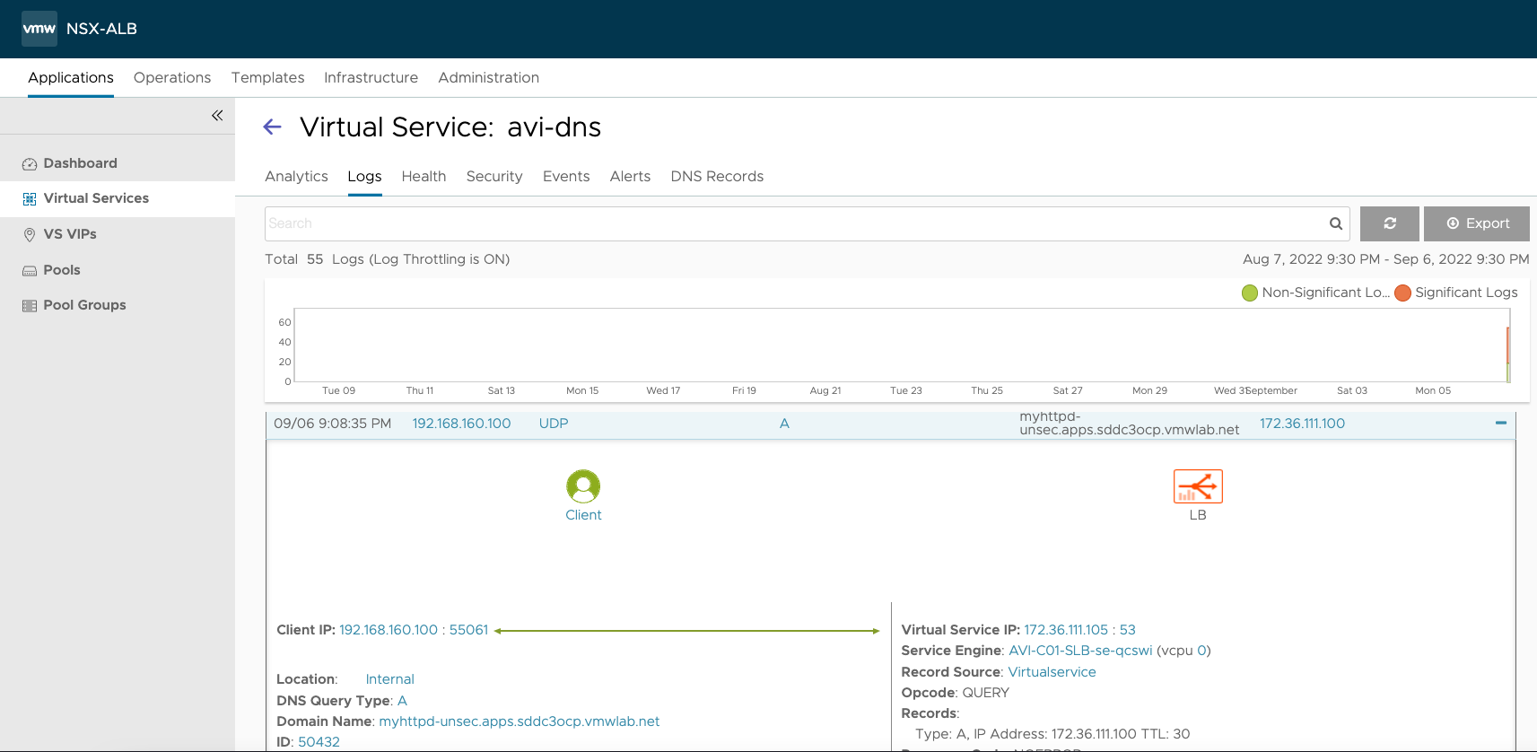
Task: Click the ID 50432 link
Action: pos(319,742)
